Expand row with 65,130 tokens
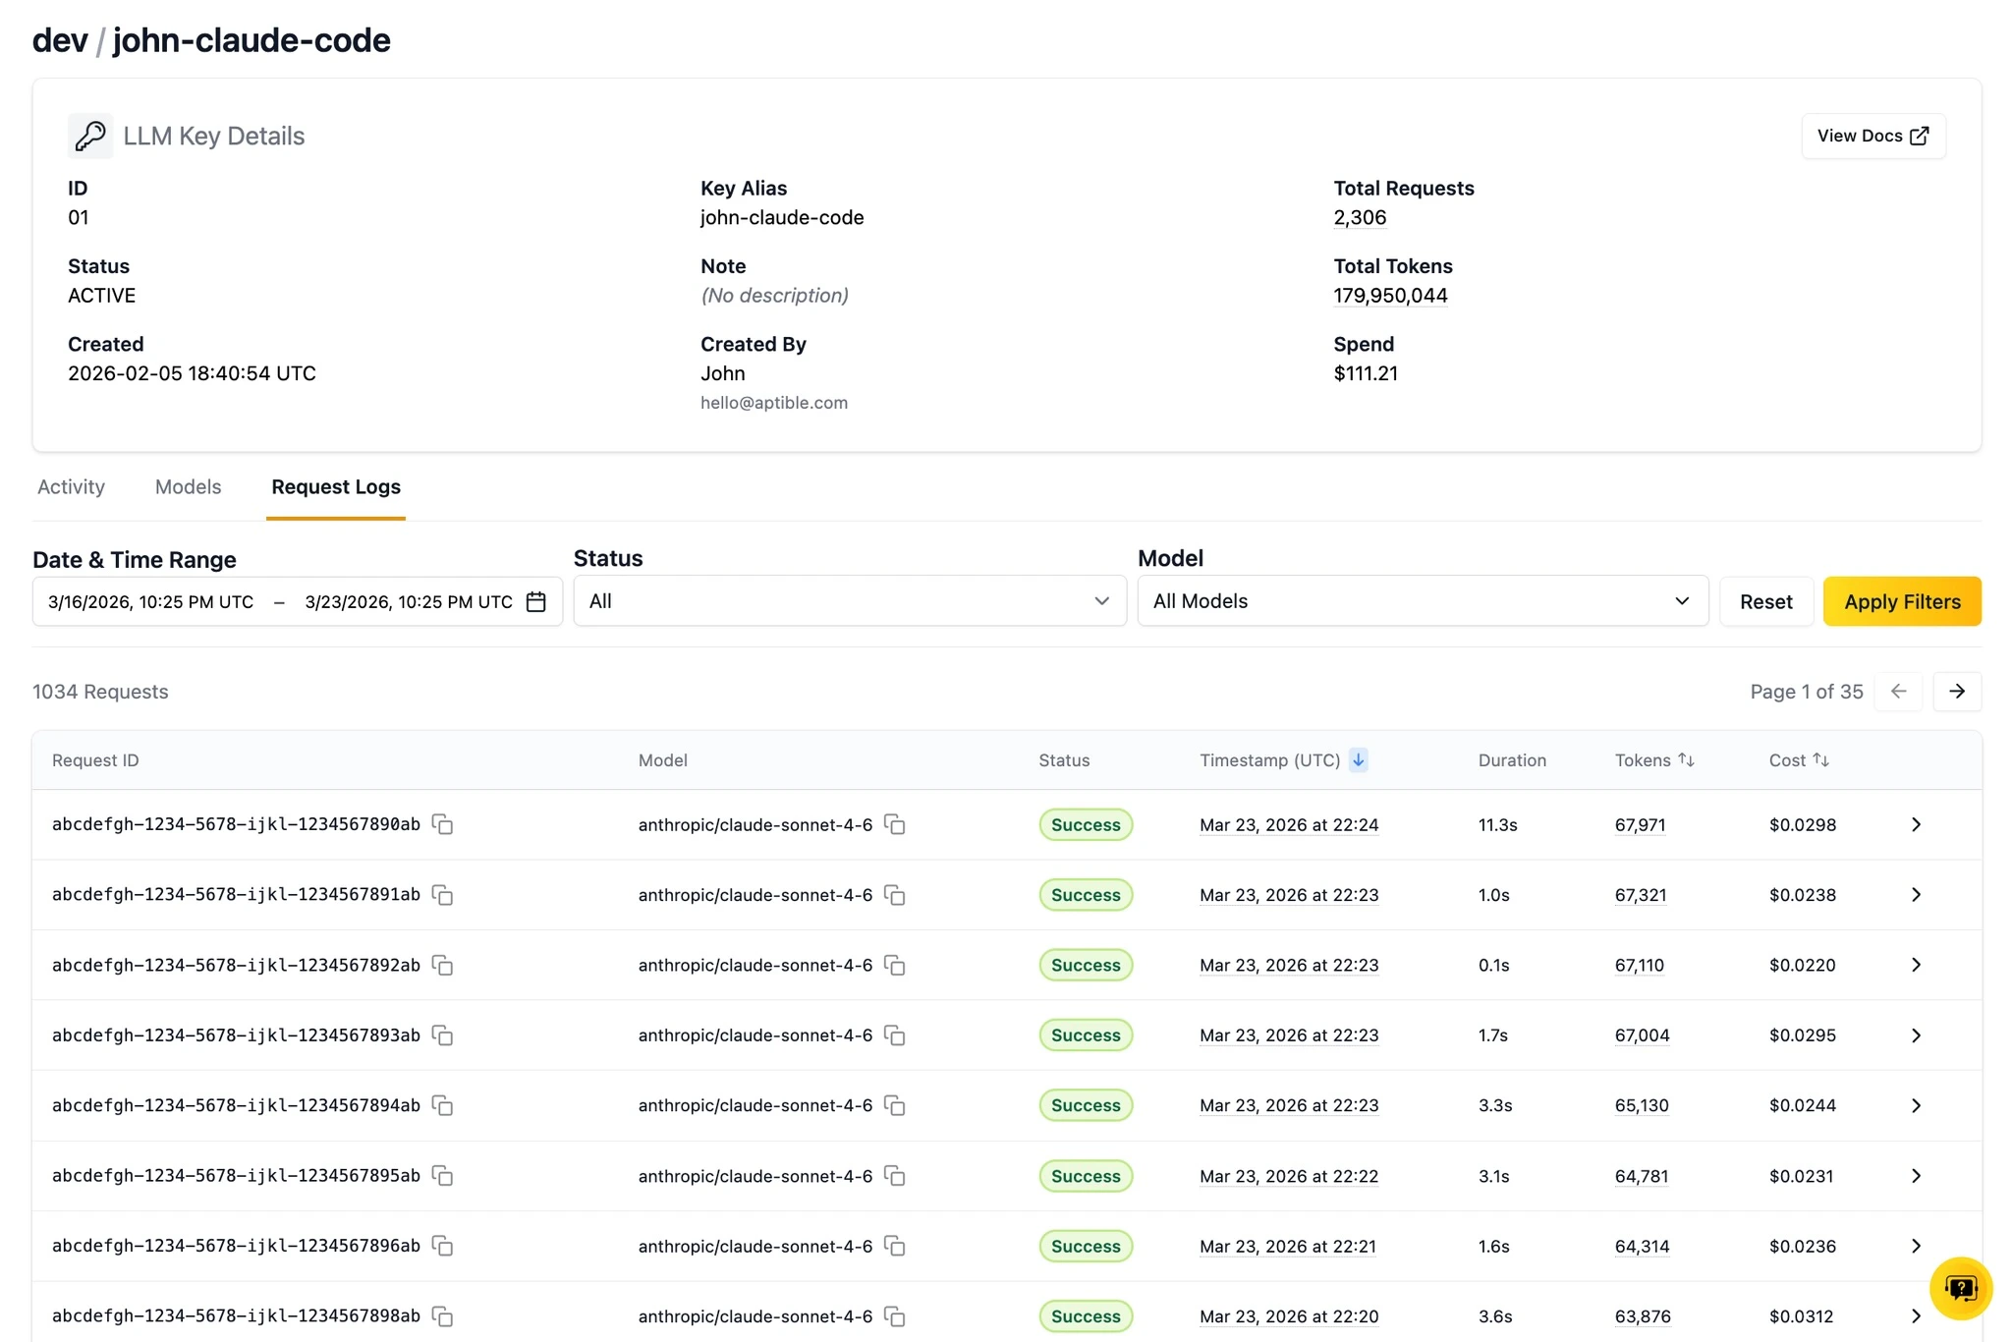The image size is (2012, 1342). 1915,1105
